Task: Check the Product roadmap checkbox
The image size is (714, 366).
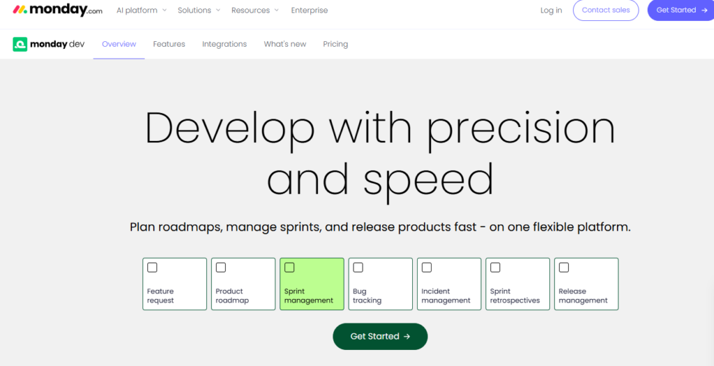Action: (221, 268)
